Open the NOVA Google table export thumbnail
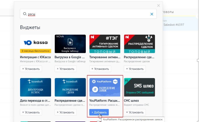 click(x=70, y=44)
